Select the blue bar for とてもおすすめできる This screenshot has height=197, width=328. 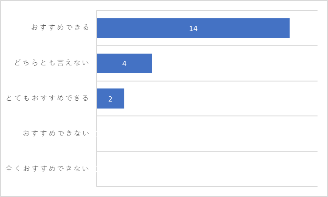tap(110, 98)
